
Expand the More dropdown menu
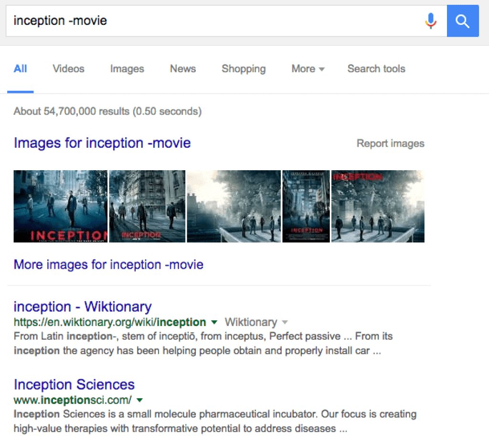pos(308,69)
